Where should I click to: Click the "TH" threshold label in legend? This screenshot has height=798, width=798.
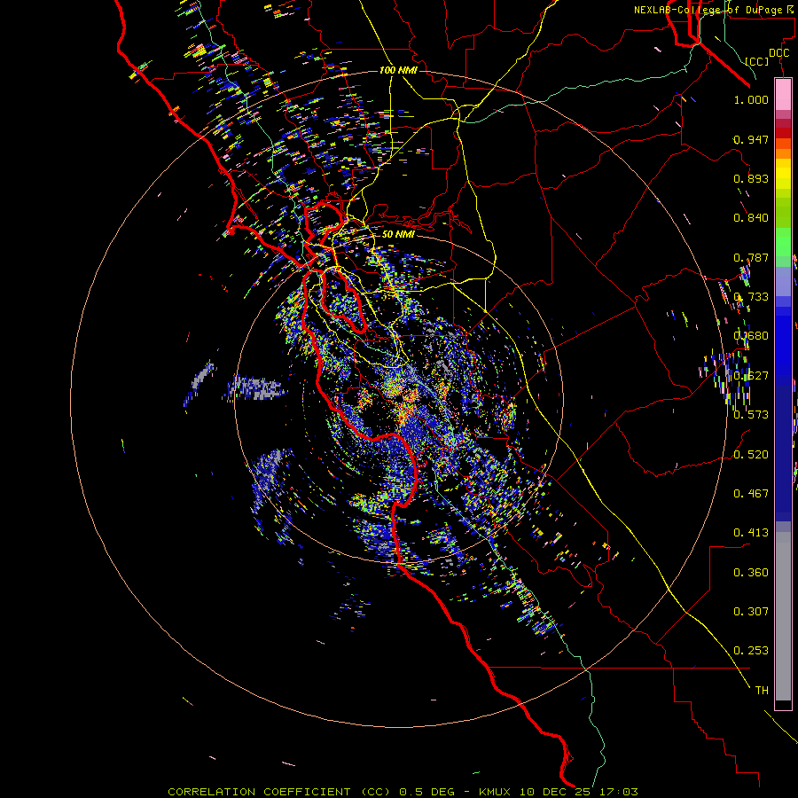(x=762, y=690)
